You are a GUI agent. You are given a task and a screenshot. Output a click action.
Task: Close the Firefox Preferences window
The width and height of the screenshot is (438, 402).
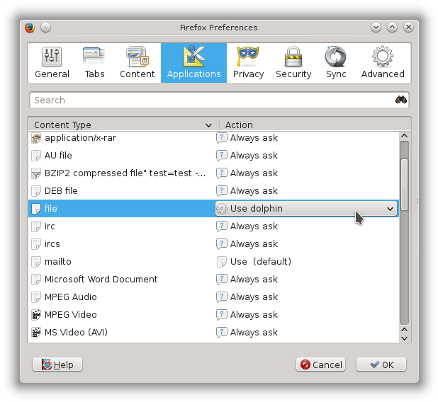pos(408,28)
